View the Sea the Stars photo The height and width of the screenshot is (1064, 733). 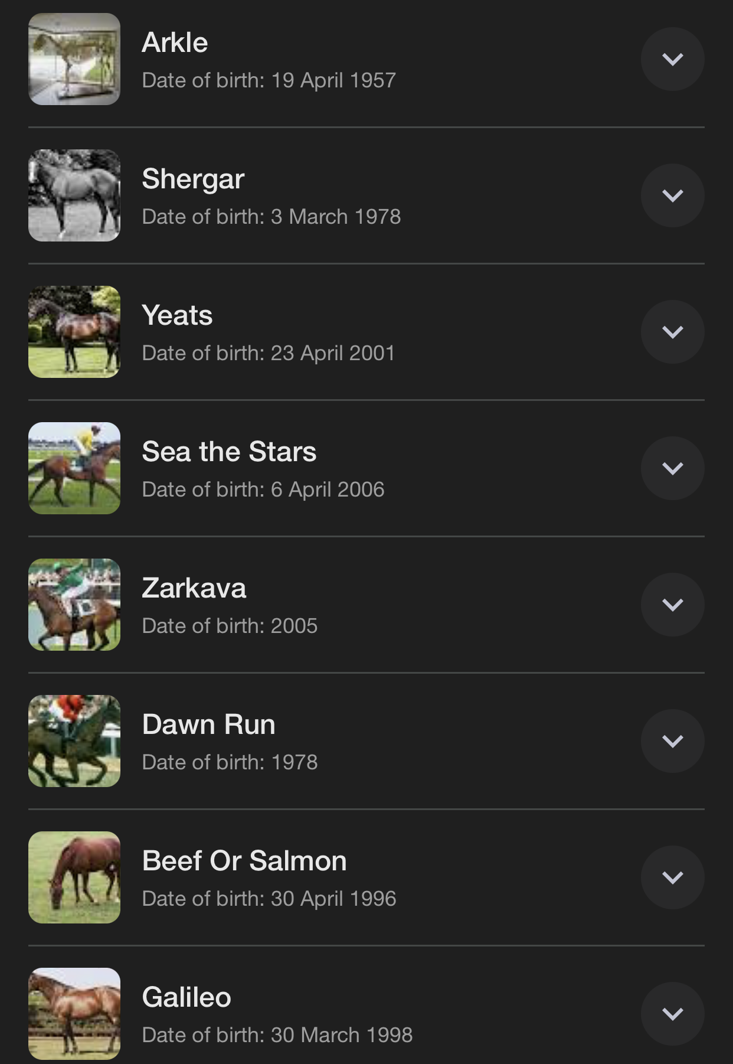(x=74, y=468)
